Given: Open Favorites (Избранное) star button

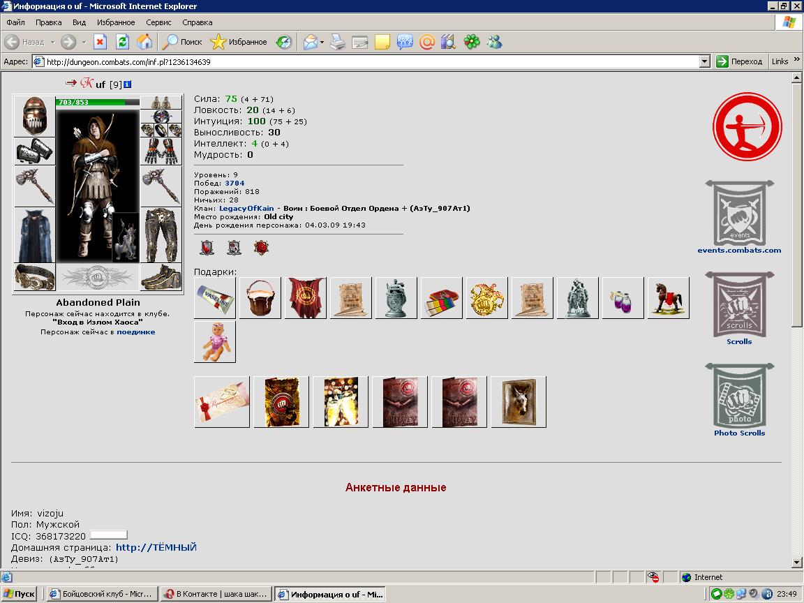Looking at the screenshot, I should coord(239,42).
